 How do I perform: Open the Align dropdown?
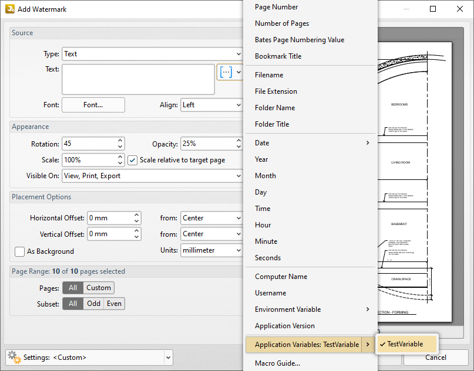(238, 105)
